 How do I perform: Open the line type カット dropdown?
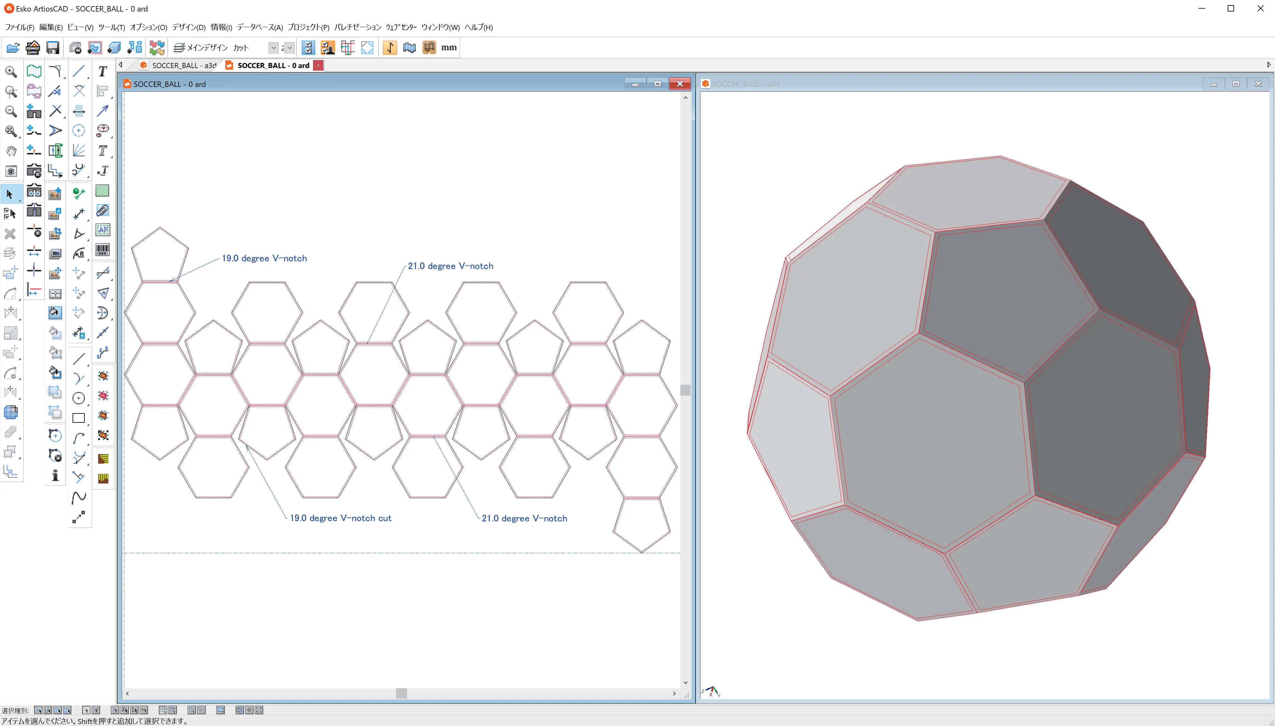click(x=273, y=48)
